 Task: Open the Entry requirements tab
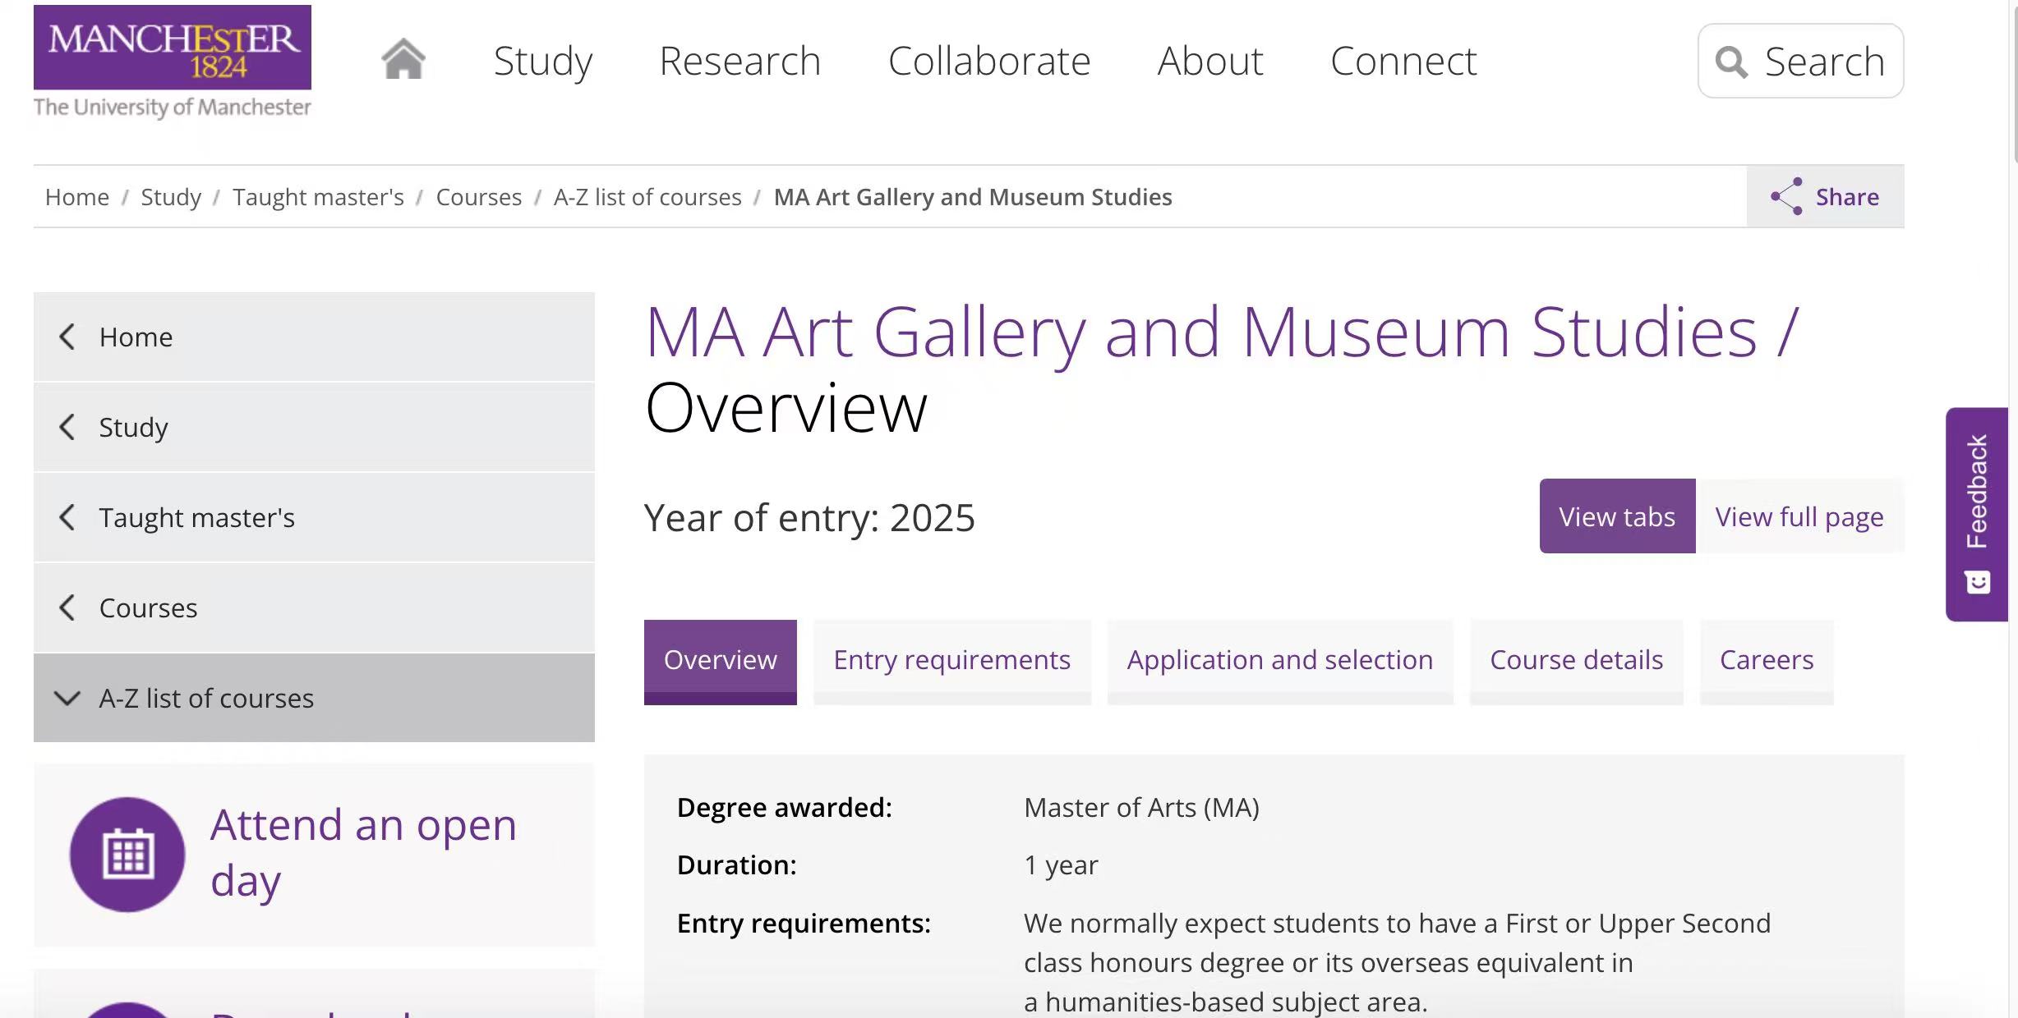[x=951, y=660]
